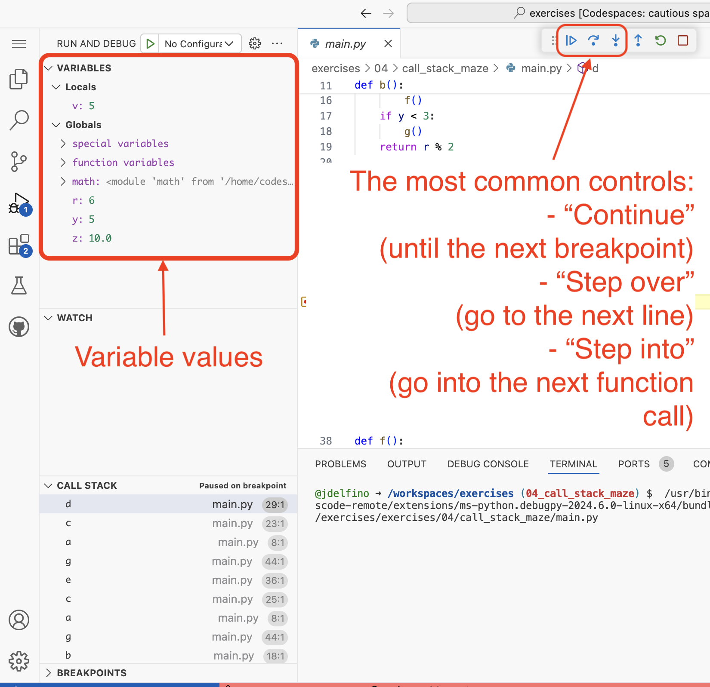This screenshot has width=710, height=687.
Task: Click the command center search box
Action: coord(559,13)
